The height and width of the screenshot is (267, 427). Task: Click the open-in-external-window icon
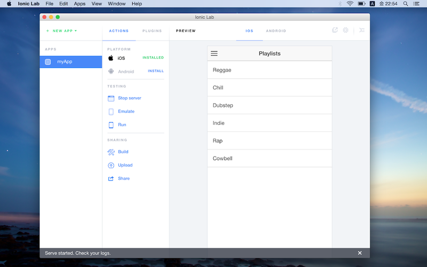click(335, 30)
